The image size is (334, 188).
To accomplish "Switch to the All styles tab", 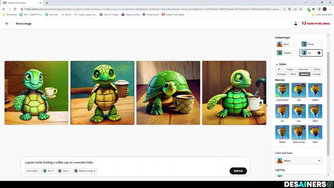I will tap(279, 69).
